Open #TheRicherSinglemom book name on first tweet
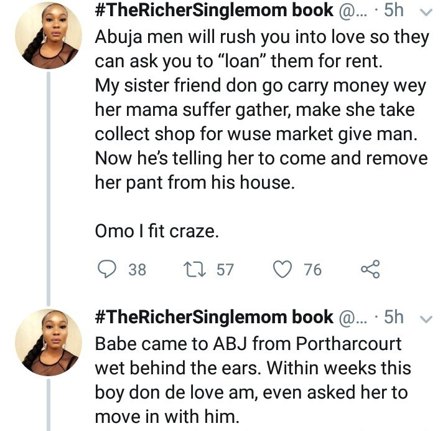Image resolution: width=448 pixels, height=431 pixels. coord(214,12)
